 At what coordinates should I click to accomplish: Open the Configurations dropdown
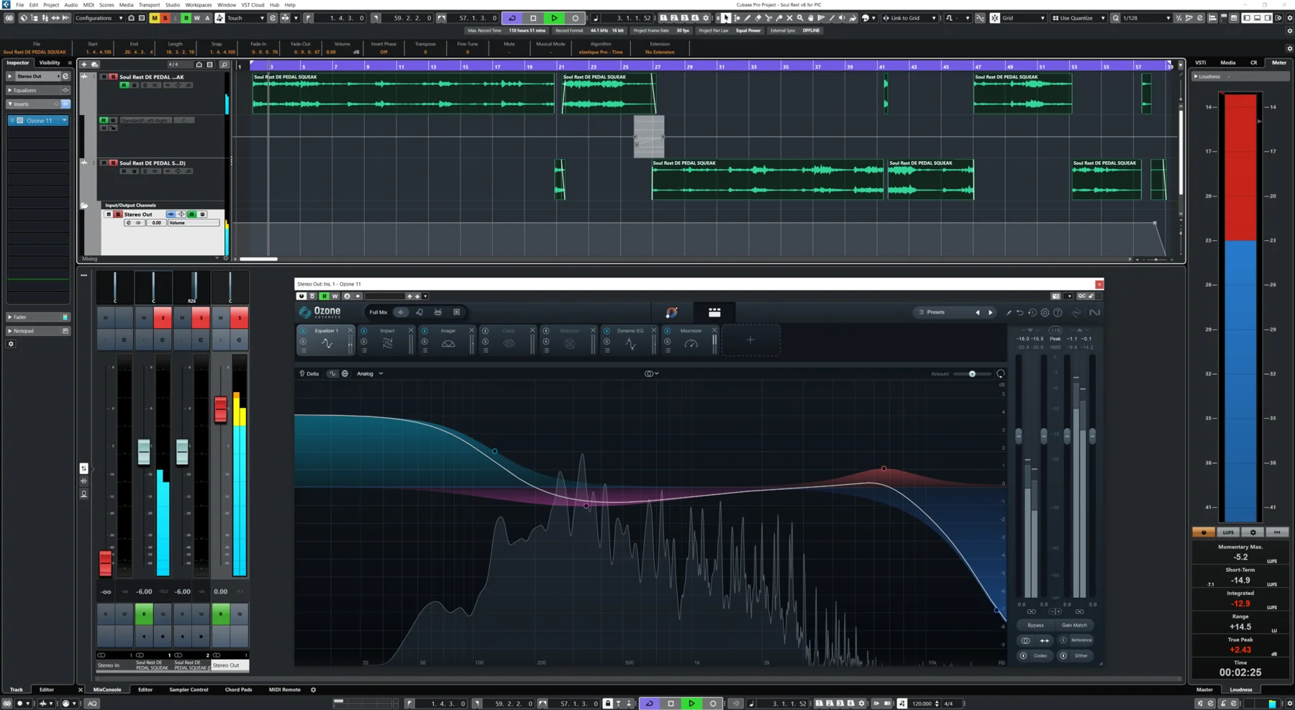click(x=99, y=18)
